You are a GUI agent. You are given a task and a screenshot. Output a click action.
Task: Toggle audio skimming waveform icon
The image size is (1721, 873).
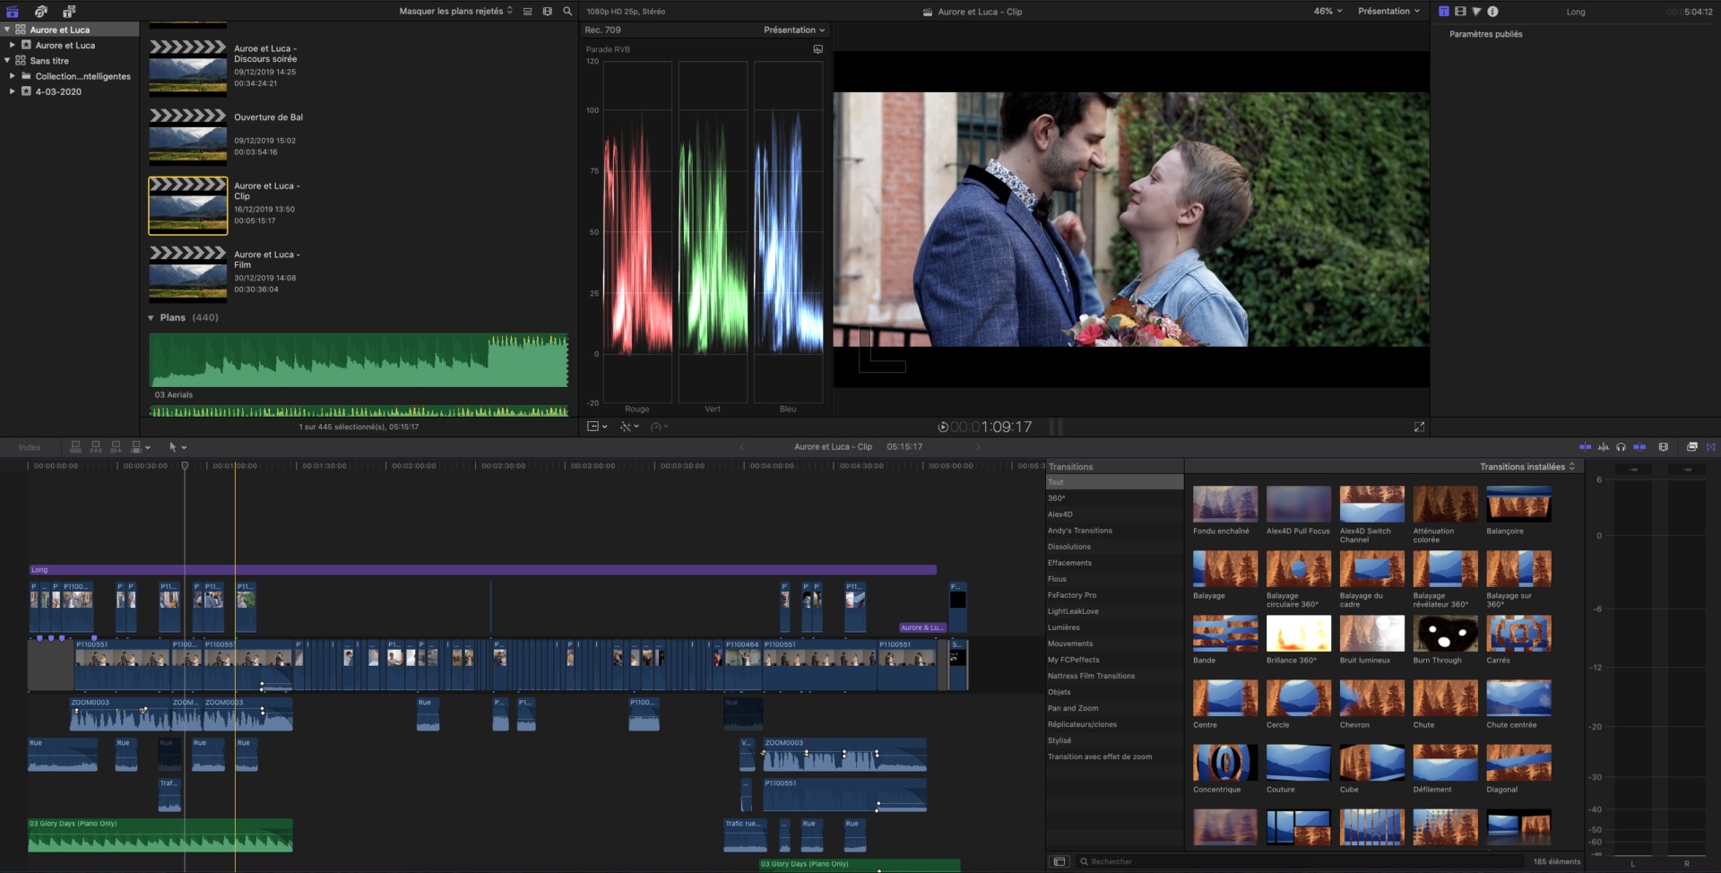(x=1603, y=446)
